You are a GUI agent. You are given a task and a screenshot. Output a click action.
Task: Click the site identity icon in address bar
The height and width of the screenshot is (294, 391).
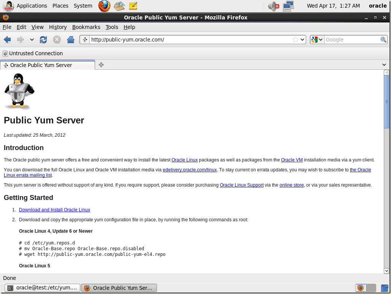[x=85, y=40]
